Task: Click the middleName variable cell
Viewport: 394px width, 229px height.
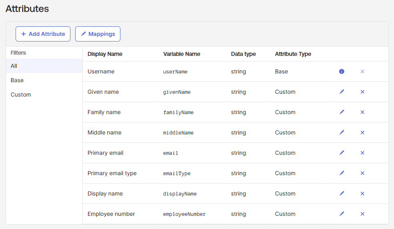Action: point(178,132)
